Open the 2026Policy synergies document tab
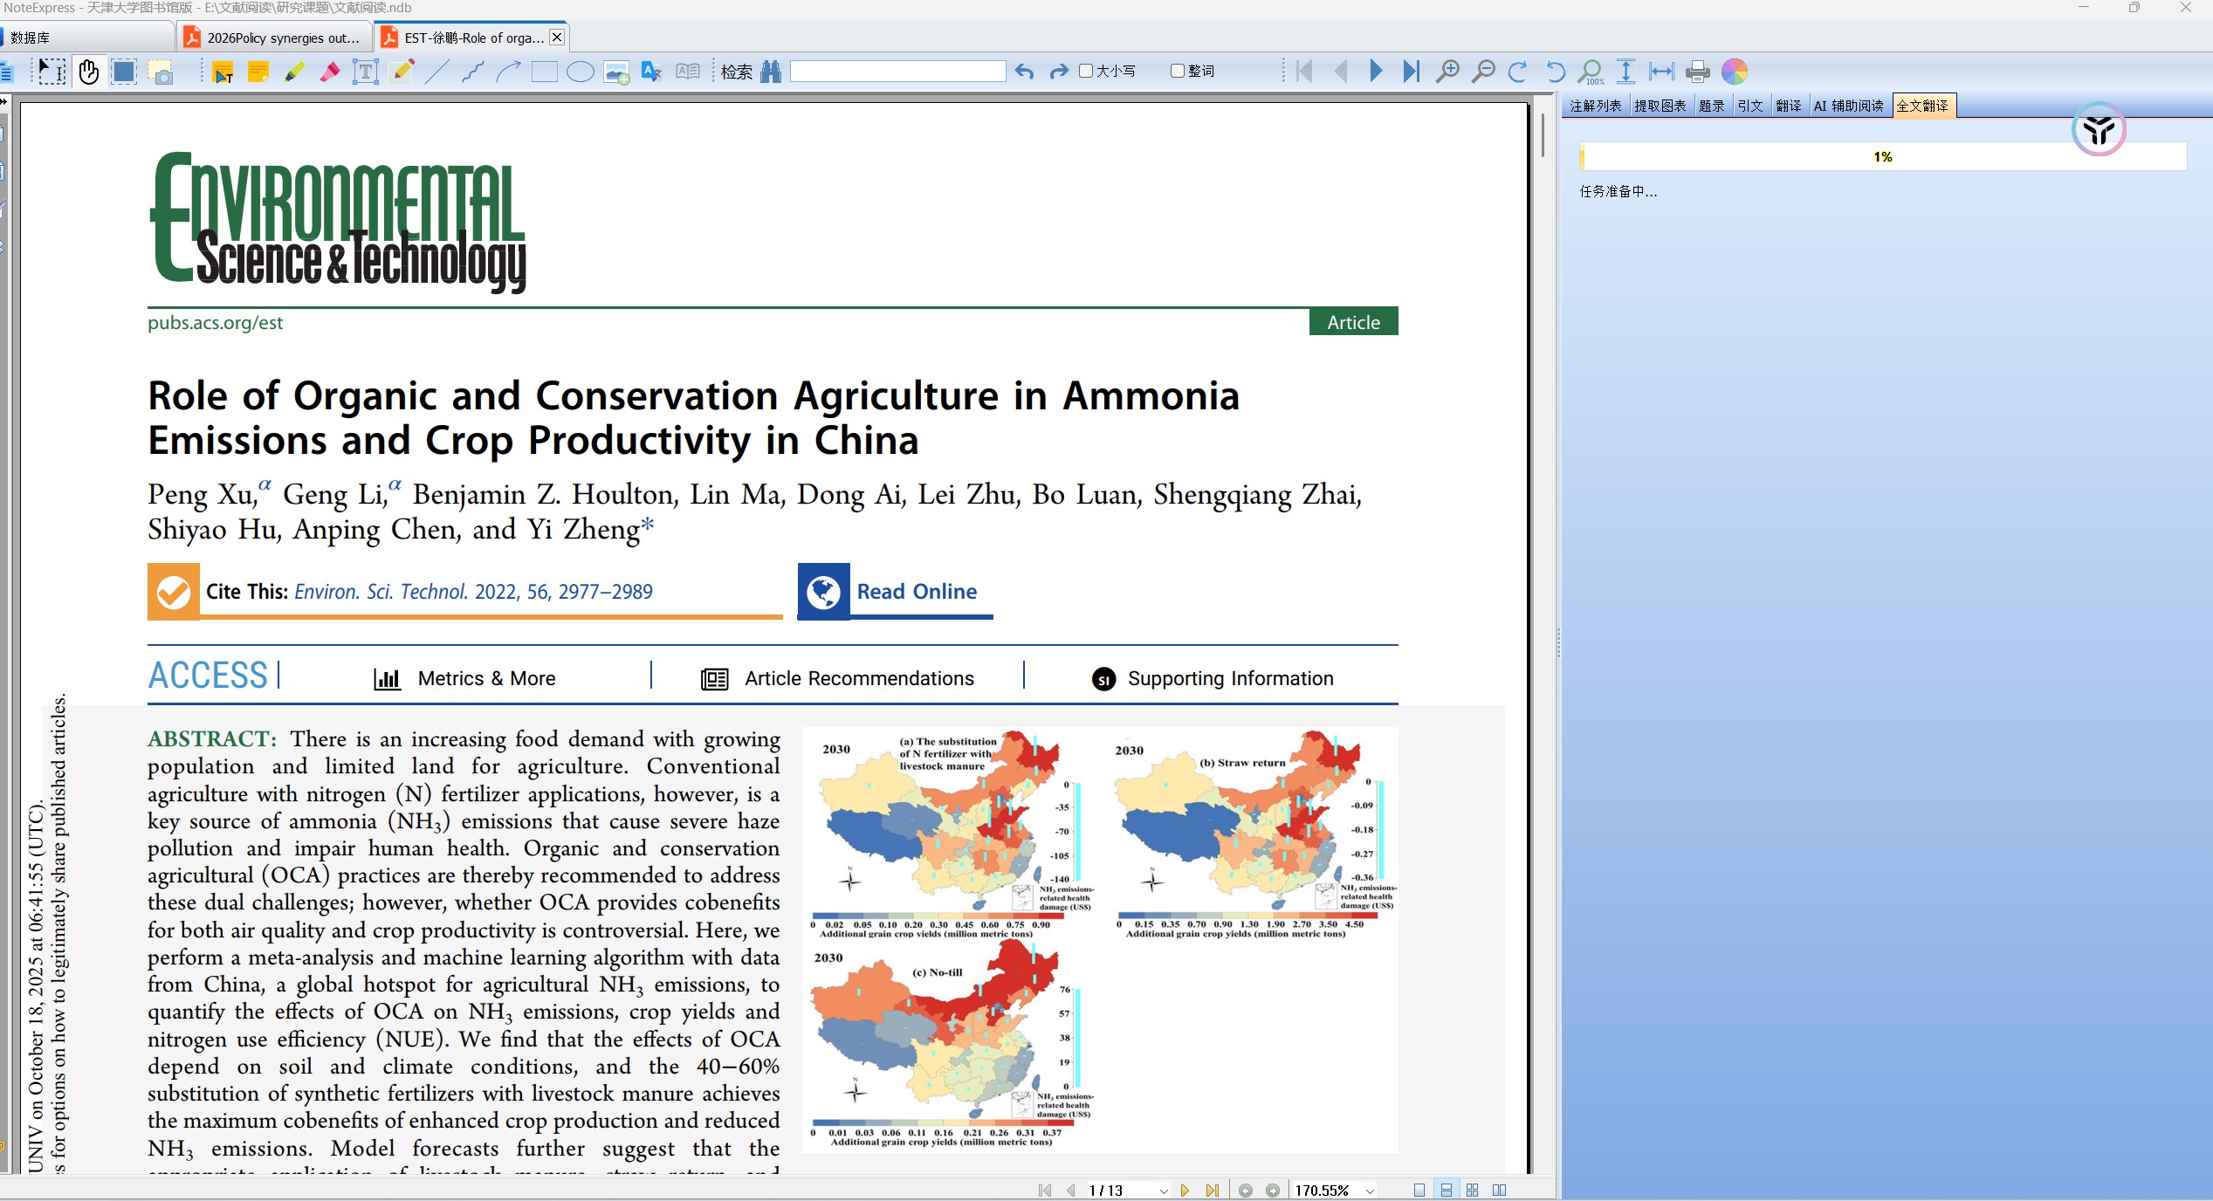This screenshot has height=1201, width=2213. pyautogui.click(x=276, y=38)
